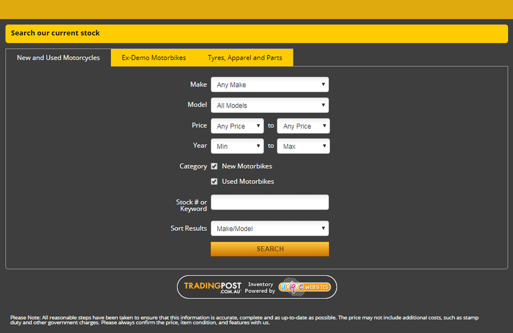Open the Year Max dropdown
513x333 pixels.
(304, 146)
